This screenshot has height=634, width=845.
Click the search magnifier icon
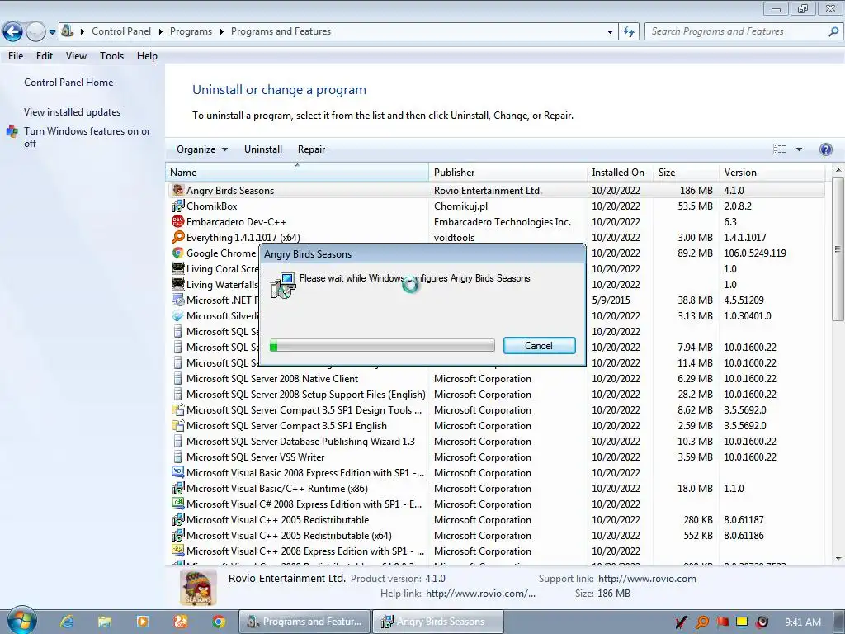pos(833,31)
